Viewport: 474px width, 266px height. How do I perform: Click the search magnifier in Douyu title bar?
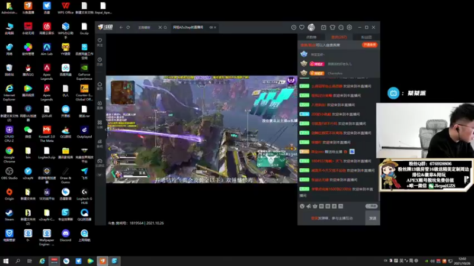pos(165,27)
